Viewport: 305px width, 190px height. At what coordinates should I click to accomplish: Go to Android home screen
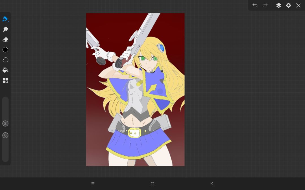tap(152, 184)
